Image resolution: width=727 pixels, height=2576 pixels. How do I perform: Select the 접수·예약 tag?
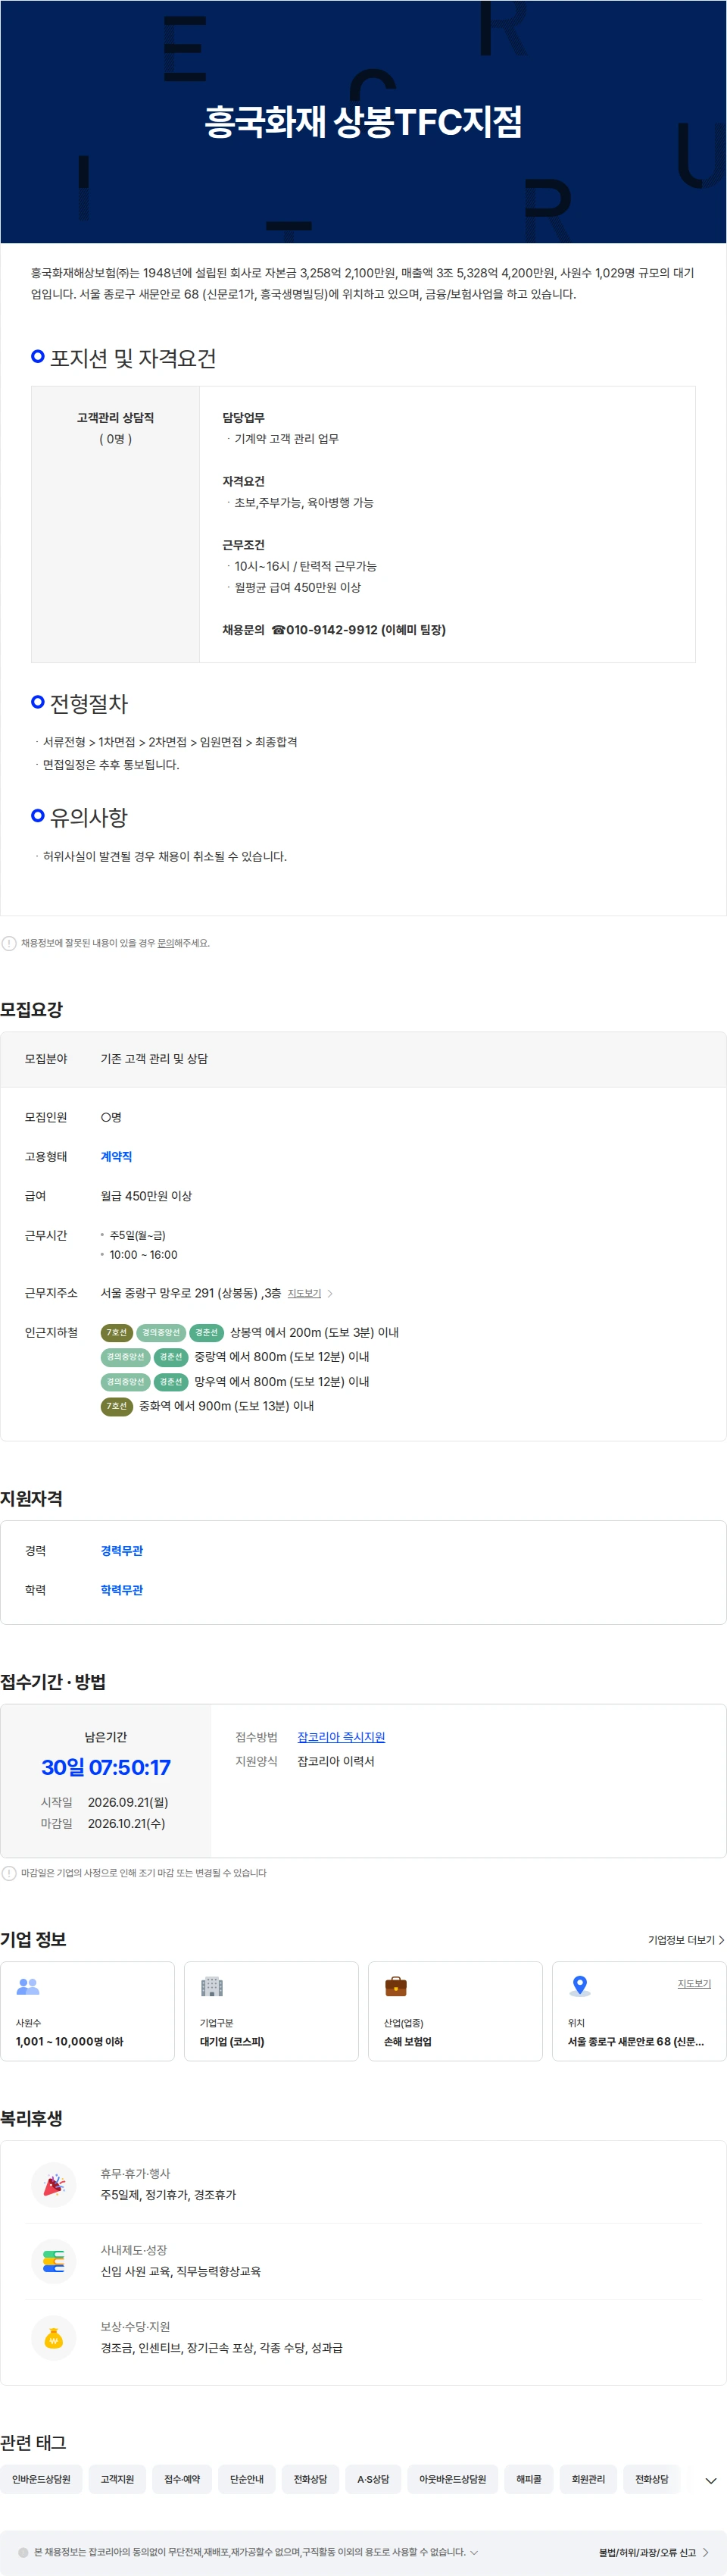[182, 2479]
